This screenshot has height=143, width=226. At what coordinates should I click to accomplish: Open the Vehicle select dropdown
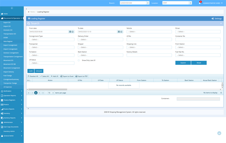pyautogui.click(x=149, y=32)
